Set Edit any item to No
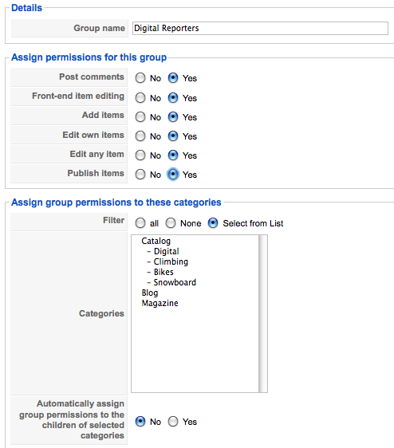The height and width of the screenshot is (448, 394). coord(140,155)
